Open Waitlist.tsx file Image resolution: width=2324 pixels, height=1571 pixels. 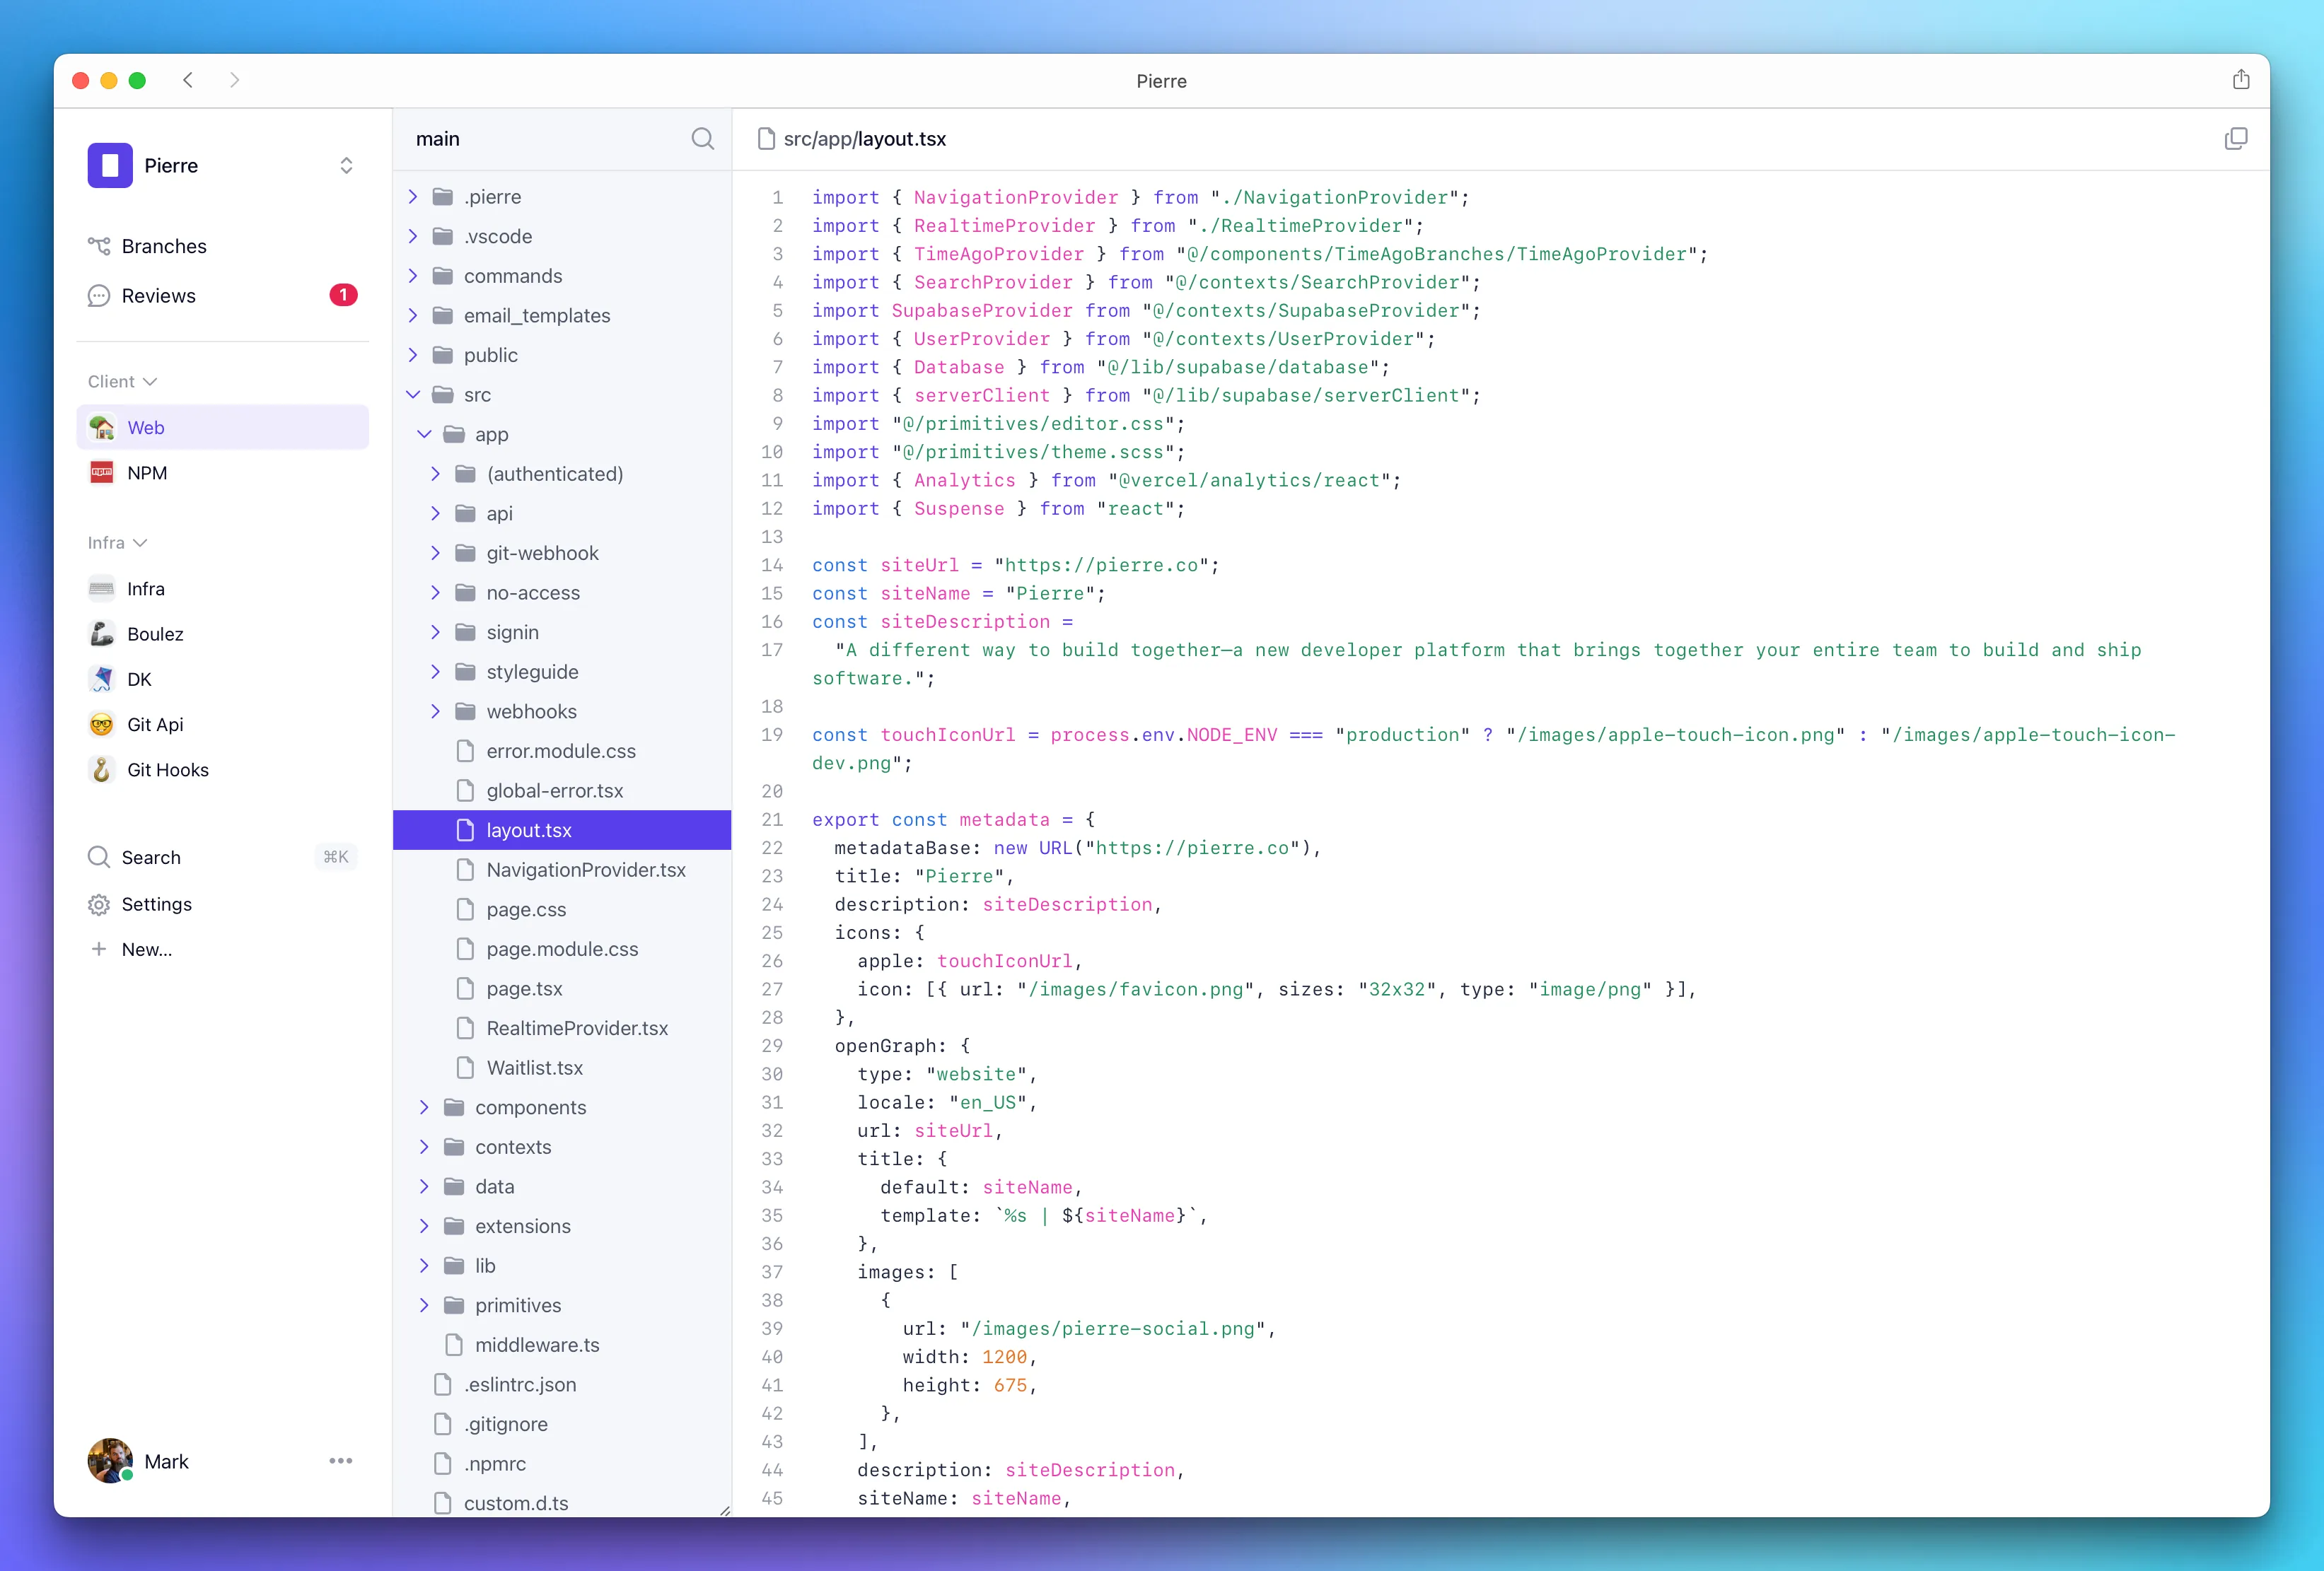click(562, 1068)
